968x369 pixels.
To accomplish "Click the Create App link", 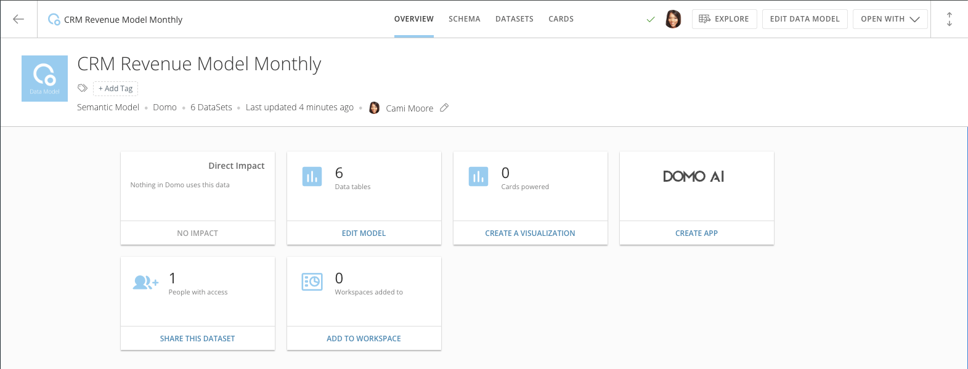I will 697,233.
